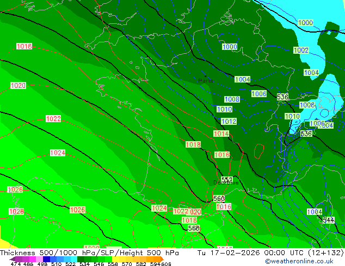Click the 534 legend value
345x266 pixels.
pyautogui.click(x=84, y=264)
